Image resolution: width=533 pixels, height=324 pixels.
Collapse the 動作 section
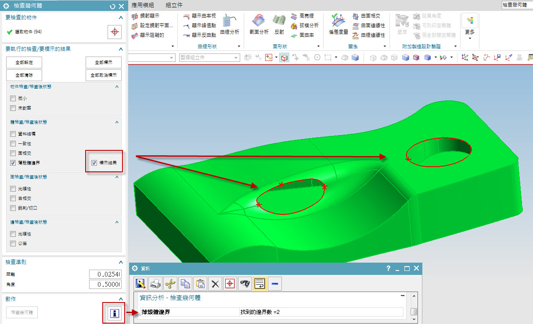(x=121, y=299)
